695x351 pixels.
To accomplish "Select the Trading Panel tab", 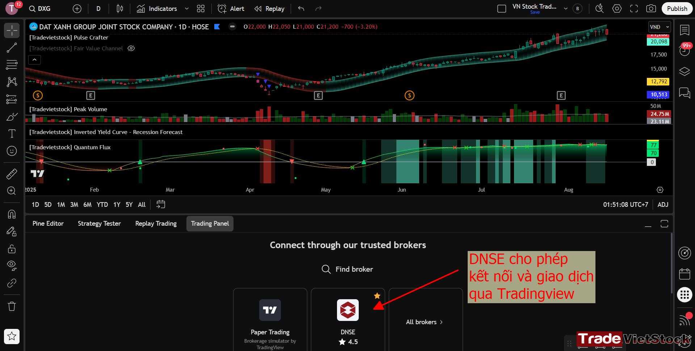I will point(210,223).
